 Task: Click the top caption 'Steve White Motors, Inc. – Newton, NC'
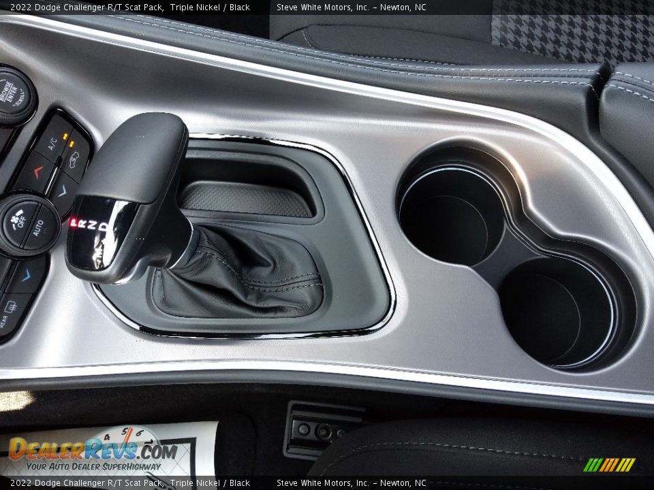[x=352, y=7]
